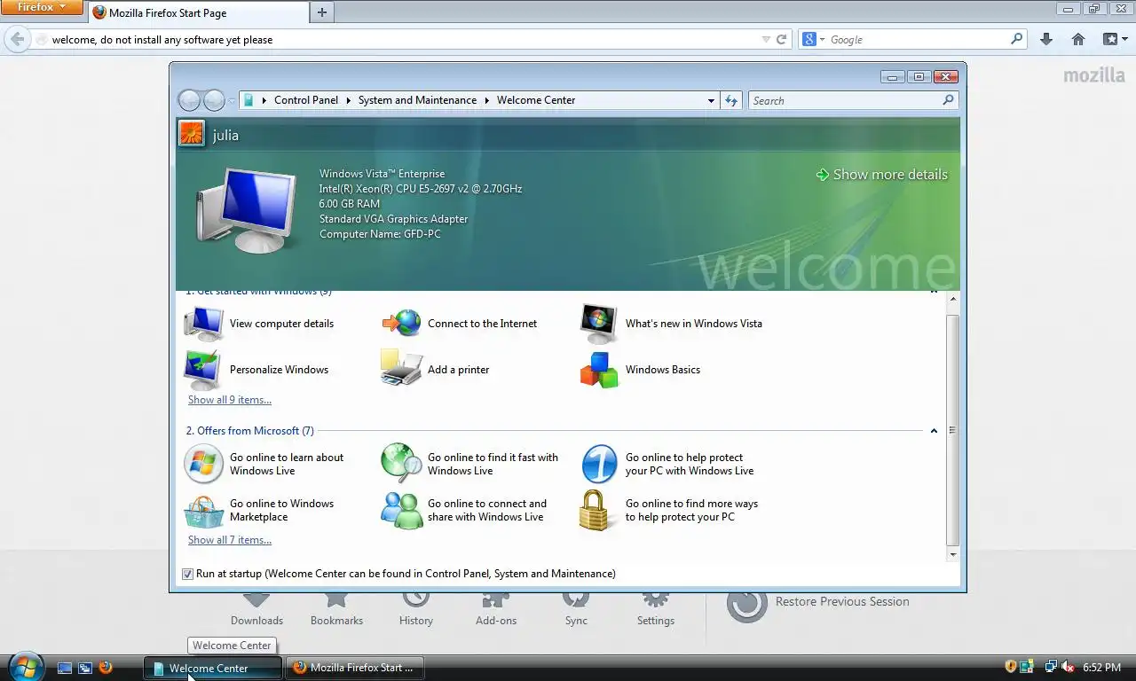This screenshot has width=1136, height=681.
Task: Launch Firefox from the quick launch bar
Action: coord(106,668)
